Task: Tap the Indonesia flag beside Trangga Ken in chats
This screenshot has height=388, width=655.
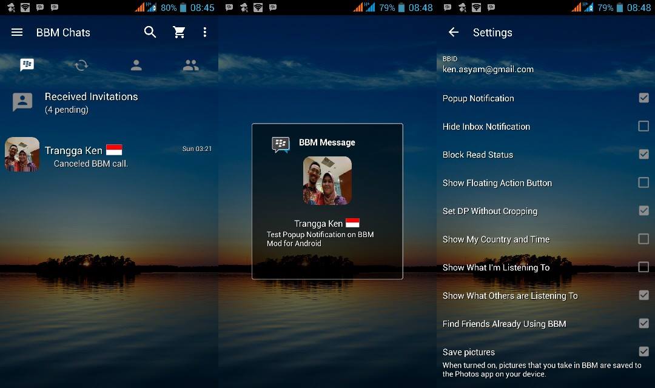Action: (x=114, y=150)
